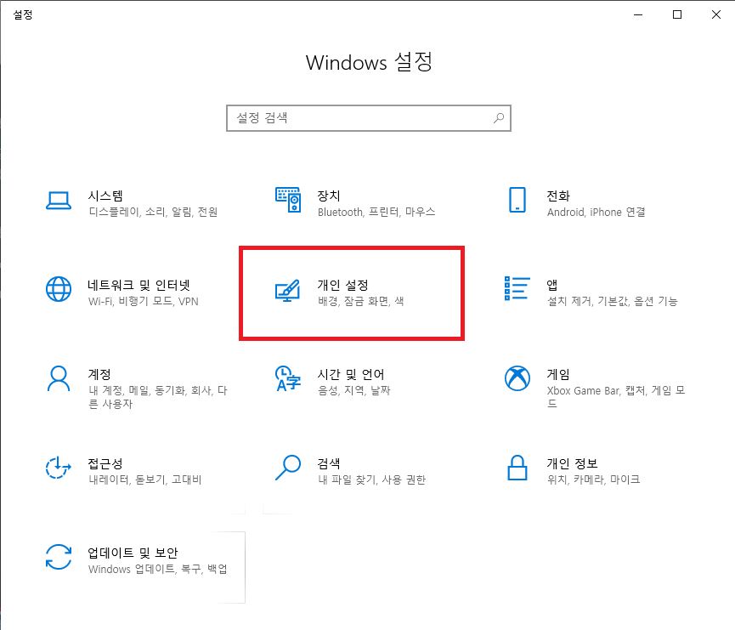
Task: Select the 접근성 category title
Action: (x=105, y=463)
